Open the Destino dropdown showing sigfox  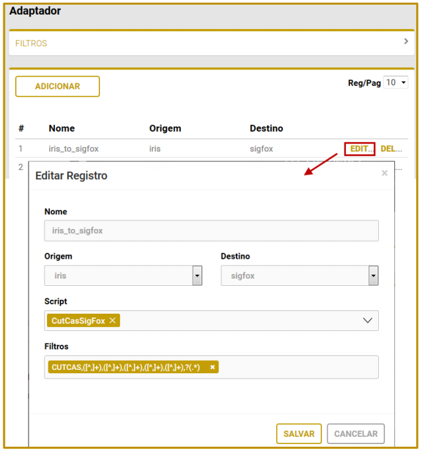tap(373, 275)
